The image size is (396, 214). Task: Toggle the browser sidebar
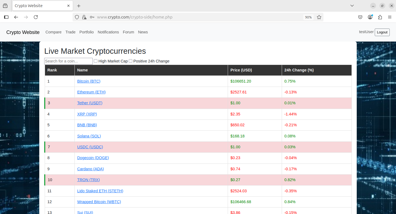pos(6,17)
